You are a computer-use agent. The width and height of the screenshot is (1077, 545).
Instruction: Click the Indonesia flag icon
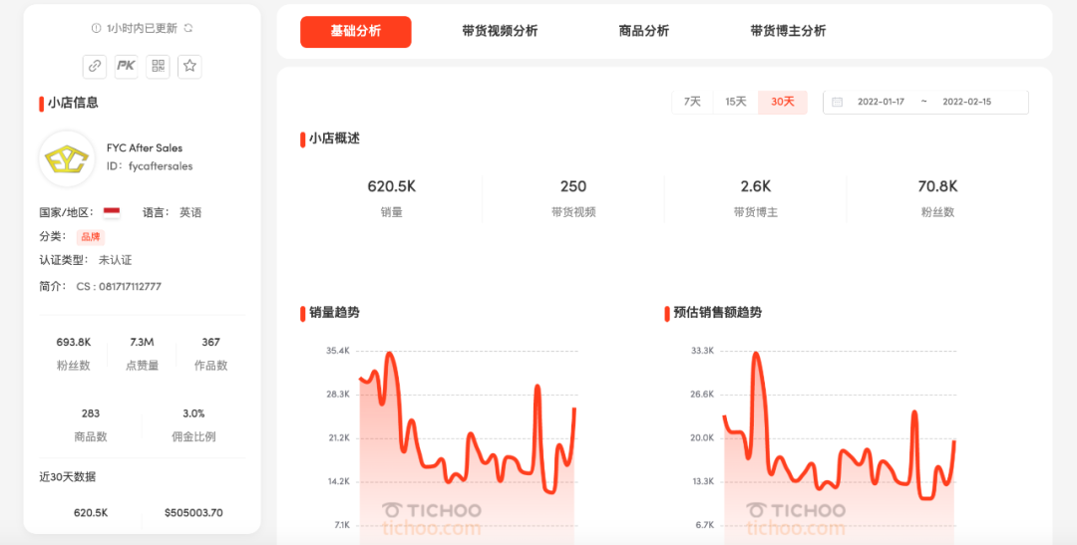pos(112,213)
